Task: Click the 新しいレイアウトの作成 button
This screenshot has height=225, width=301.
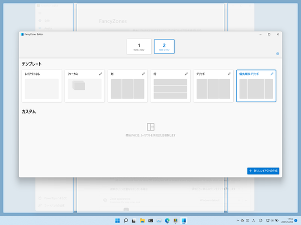Action: [x=263, y=171]
